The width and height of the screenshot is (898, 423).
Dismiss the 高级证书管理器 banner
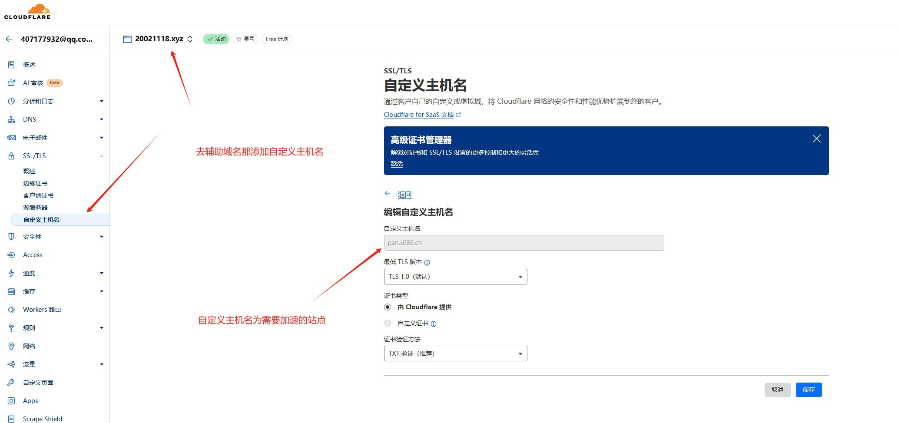tap(816, 138)
